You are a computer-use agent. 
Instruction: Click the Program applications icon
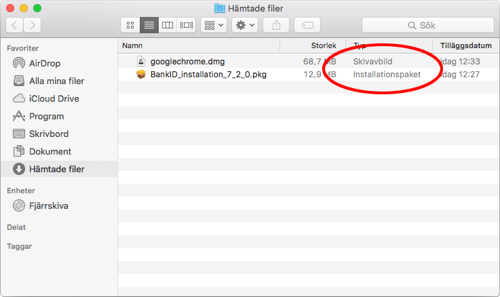(x=19, y=116)
